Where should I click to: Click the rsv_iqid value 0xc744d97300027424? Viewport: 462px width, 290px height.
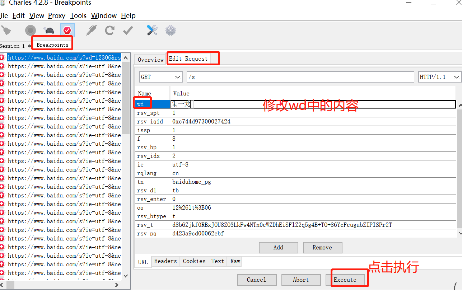[x=201, y=121]
